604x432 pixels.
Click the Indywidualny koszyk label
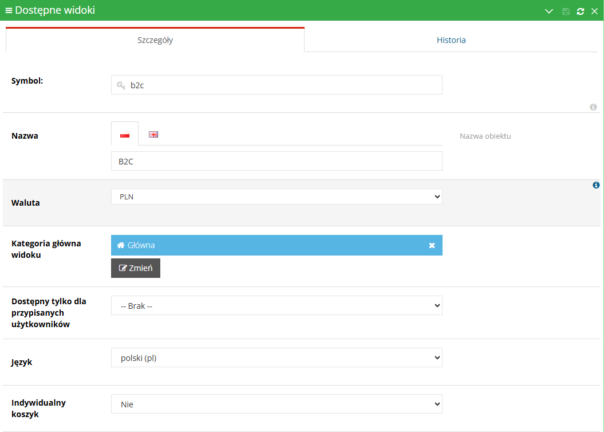coord(38,409)
